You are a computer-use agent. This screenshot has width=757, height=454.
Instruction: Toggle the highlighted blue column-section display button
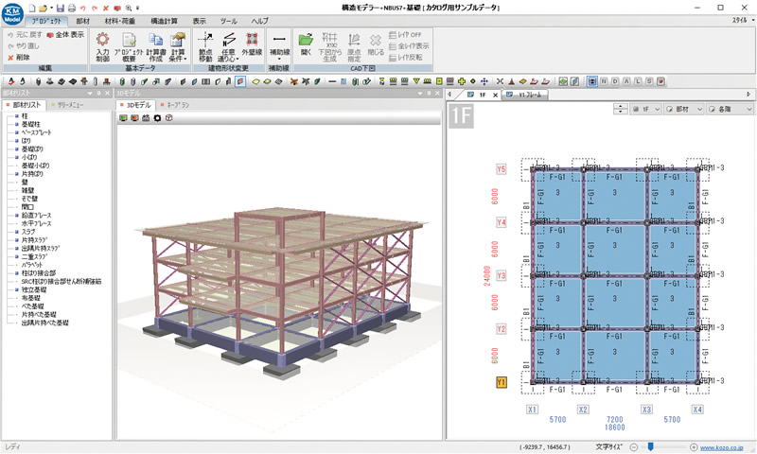pyautogui.click(x=592, y=81)
